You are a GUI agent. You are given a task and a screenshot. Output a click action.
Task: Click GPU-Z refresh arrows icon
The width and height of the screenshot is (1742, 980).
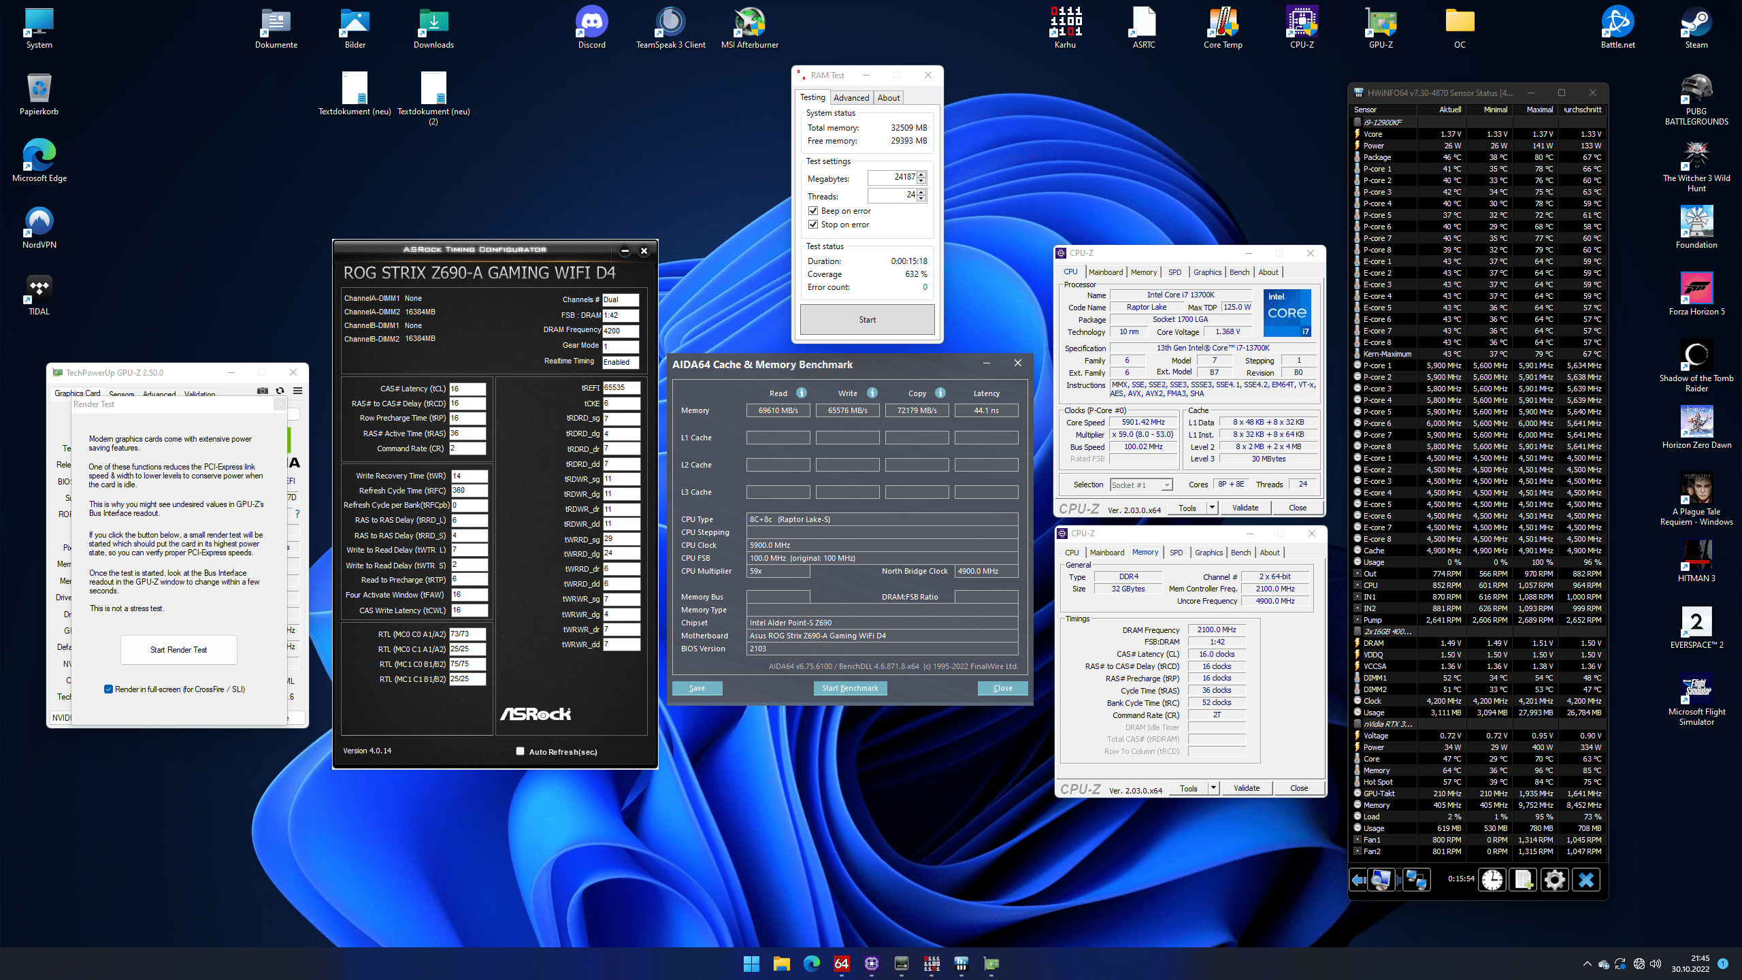[280, 391]
